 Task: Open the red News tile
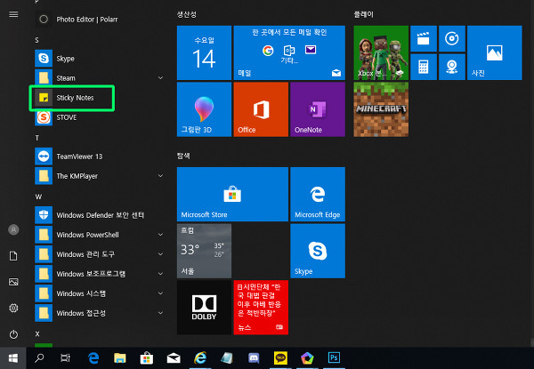[x=261, y=308]
